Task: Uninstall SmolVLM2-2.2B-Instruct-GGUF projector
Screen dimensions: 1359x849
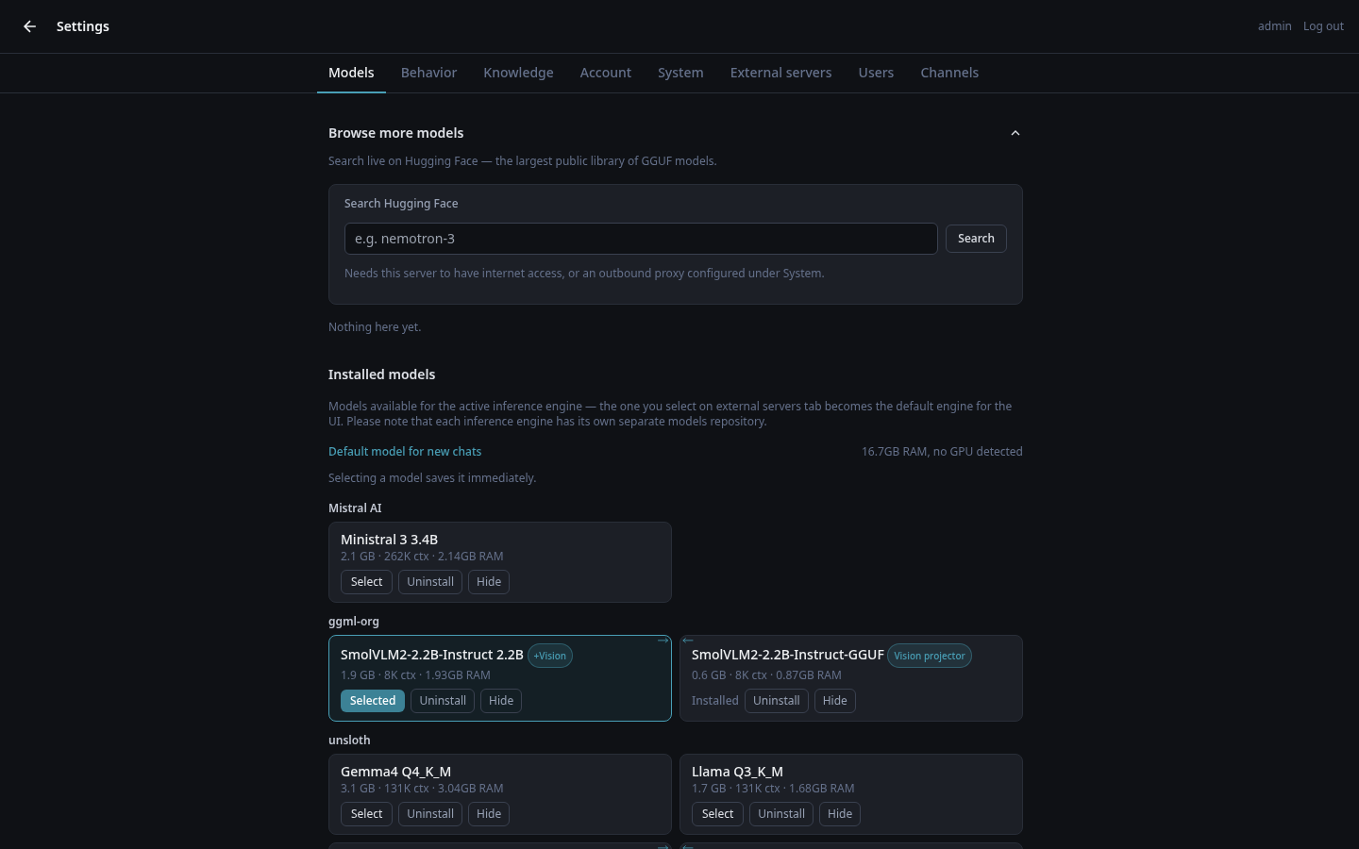Action: [x=777, y=701]
